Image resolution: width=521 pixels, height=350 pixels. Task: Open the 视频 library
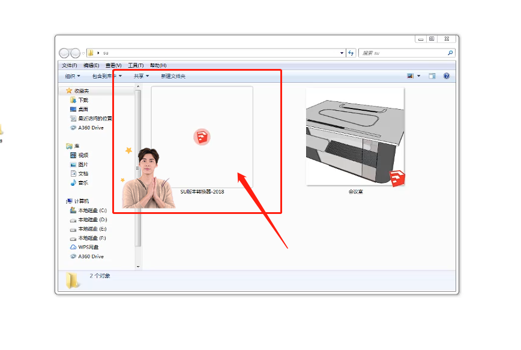(x=83, y=155)
